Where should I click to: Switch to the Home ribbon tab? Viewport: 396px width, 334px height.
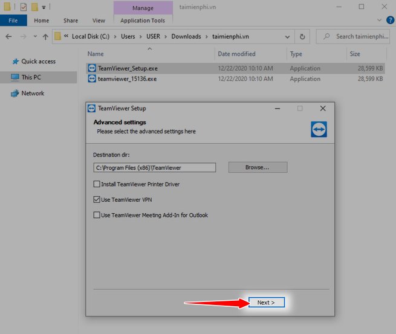click(x=42, y=21)
